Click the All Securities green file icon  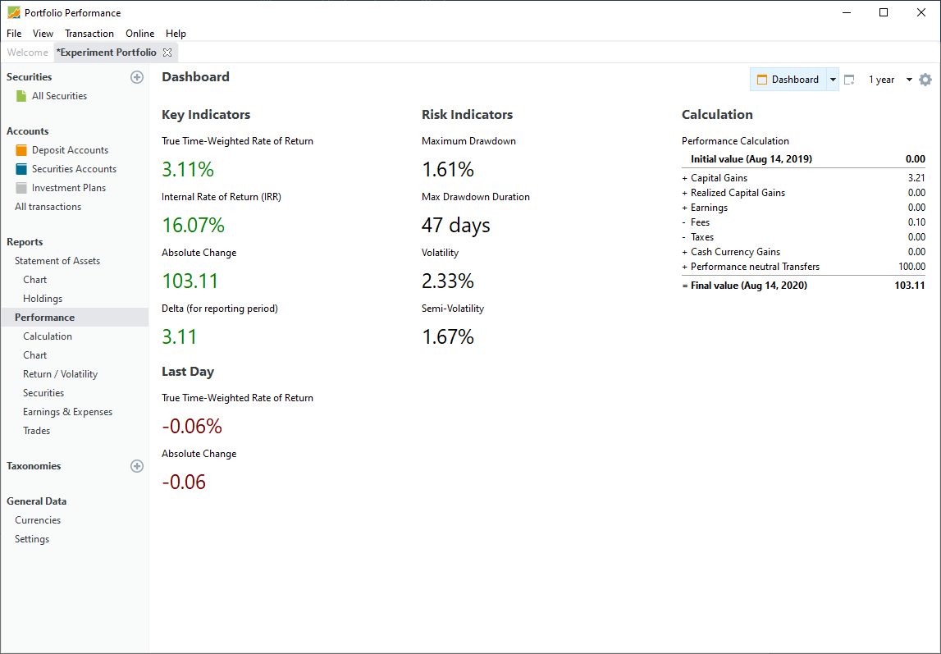[21, 96]
